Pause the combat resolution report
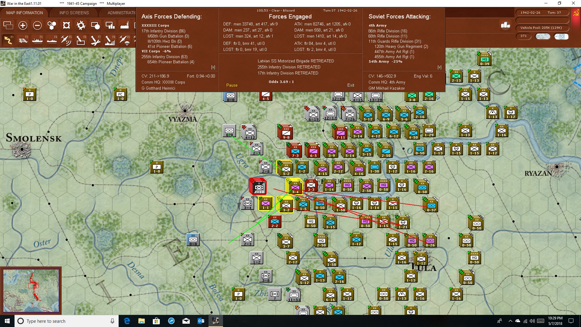The image size is (581, 327). (x=232, y=85)
